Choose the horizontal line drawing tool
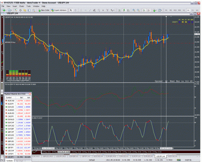Screen dimensions: 202x162 coord(85,10)
